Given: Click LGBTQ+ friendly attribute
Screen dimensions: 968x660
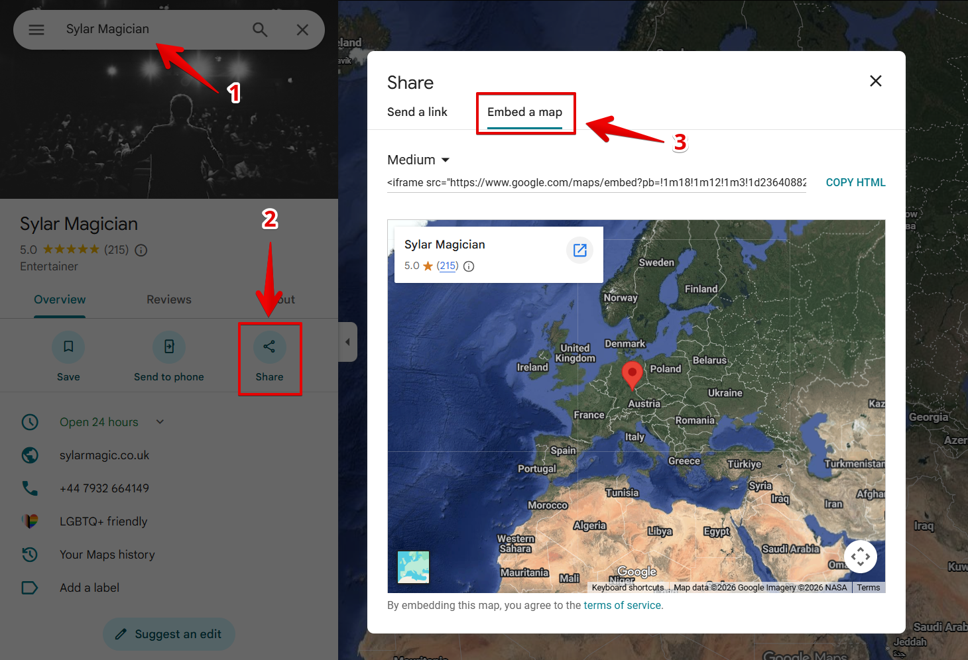Looking at the screenshot, I should point(103,522).
